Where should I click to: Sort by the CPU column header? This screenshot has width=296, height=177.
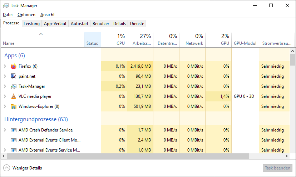114,39
